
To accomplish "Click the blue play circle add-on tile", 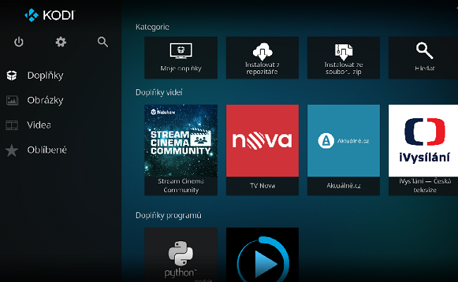I will point(262,255).
